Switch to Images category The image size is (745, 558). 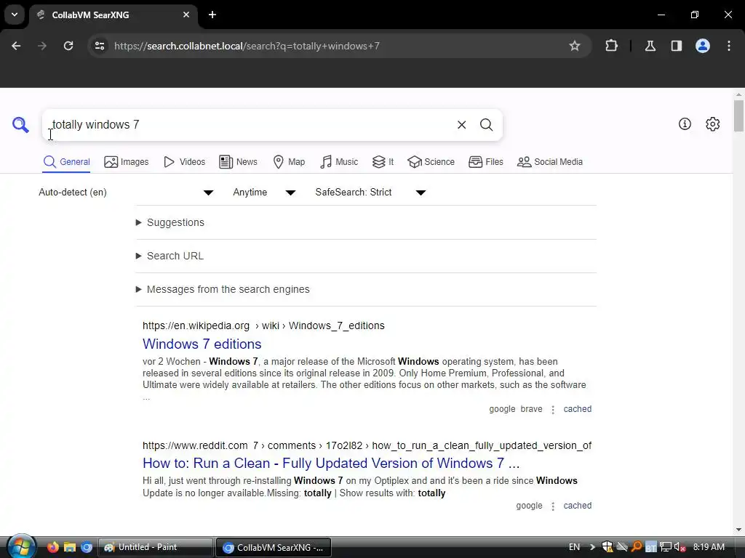point(127,162)
